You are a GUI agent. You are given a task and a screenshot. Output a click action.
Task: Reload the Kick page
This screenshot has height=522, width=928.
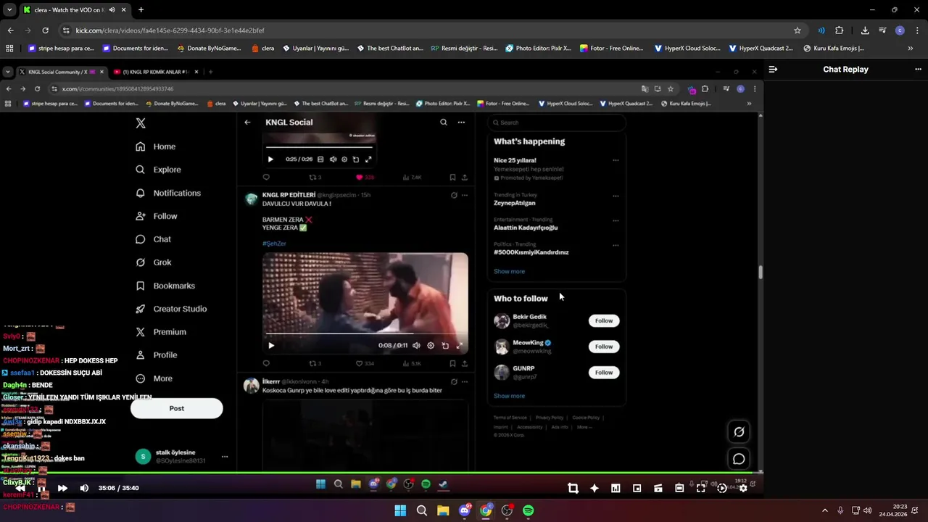(x=45, y=30)
